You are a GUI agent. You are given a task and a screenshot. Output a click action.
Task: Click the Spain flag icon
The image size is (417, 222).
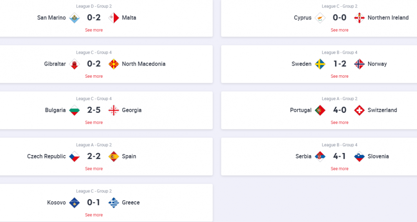113,156
